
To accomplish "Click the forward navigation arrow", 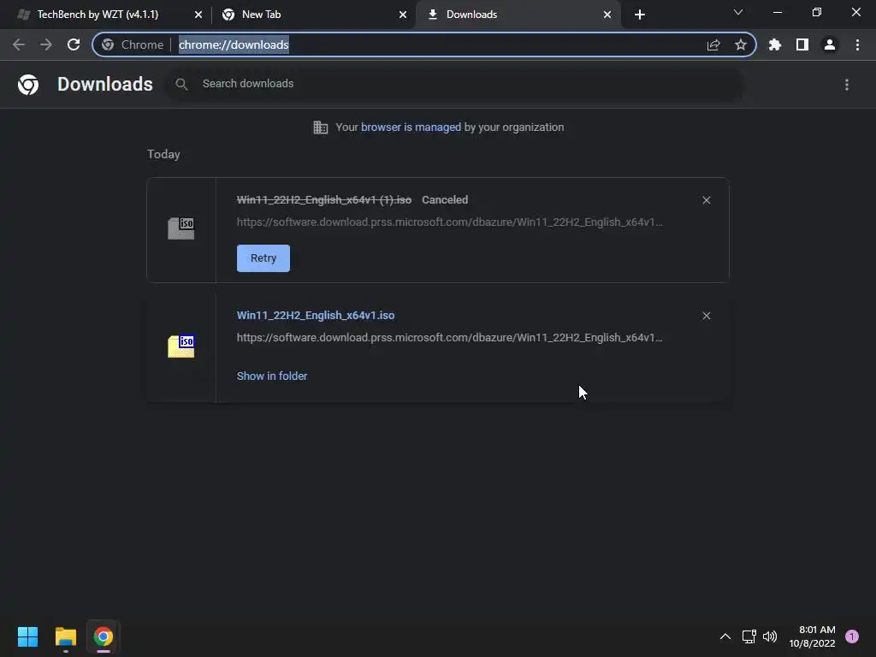I will click(x=46, y=44).
